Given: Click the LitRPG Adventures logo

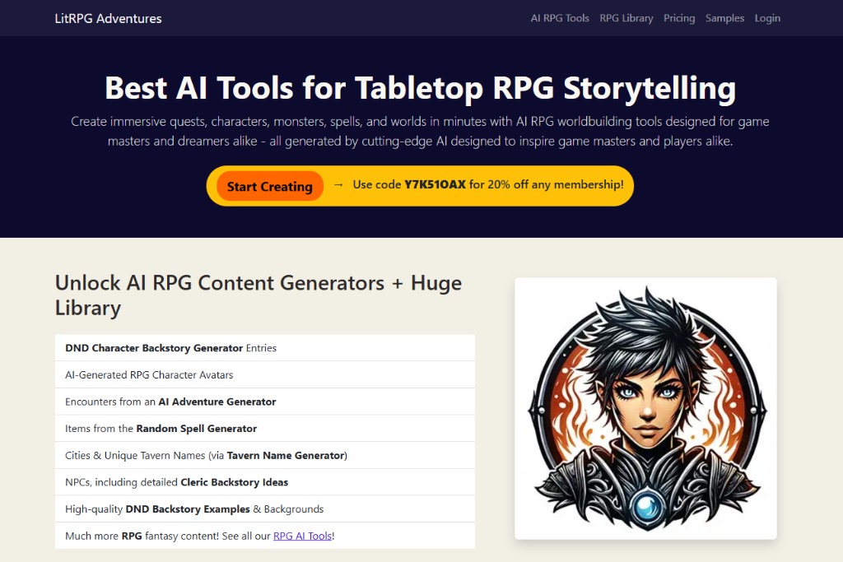Looking at the screenshot, I should pyautogui.click(x=107, y=17).
